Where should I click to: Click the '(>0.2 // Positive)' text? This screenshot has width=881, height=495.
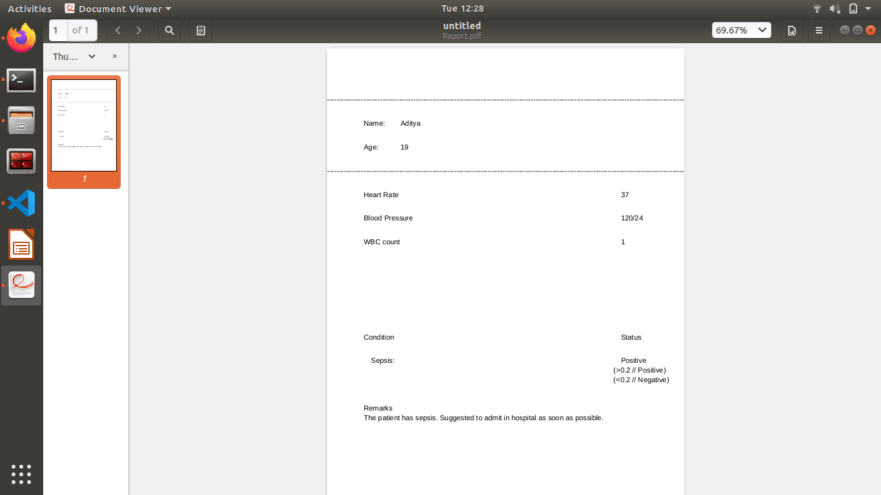(x=640, y=370)
